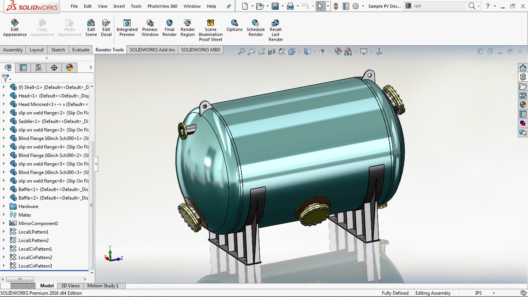Image resolution: width=528 pixels, height=297 pixels.
Task: Expand the Shell<1> component
Action: coord(4,87)
